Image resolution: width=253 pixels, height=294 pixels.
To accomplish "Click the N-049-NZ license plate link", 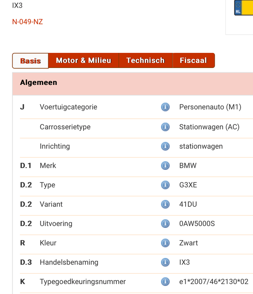I will (28, 22).
